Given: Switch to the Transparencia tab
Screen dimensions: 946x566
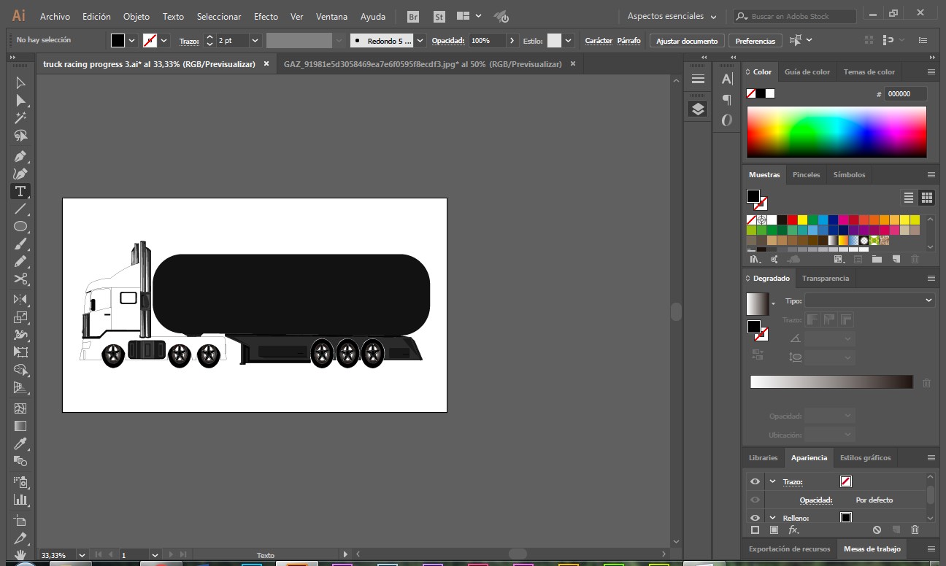Looking at the screenshot, I should 826,278.
